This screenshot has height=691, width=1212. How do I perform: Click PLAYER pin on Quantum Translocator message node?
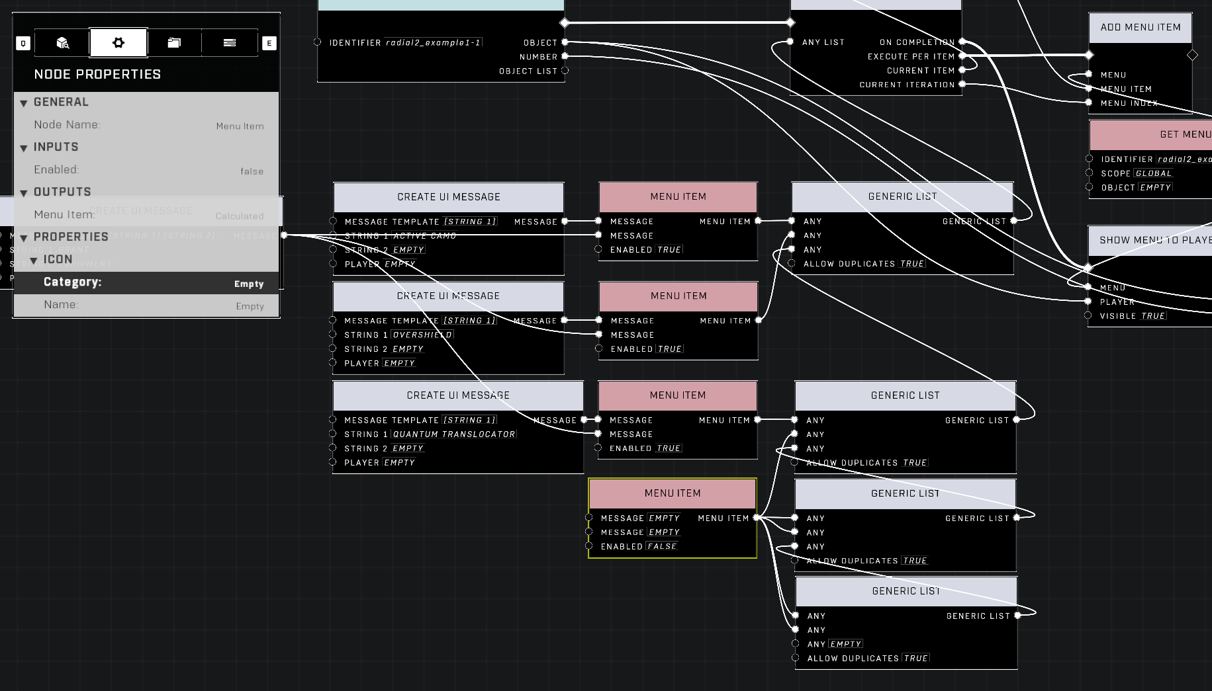coord(333,462)
